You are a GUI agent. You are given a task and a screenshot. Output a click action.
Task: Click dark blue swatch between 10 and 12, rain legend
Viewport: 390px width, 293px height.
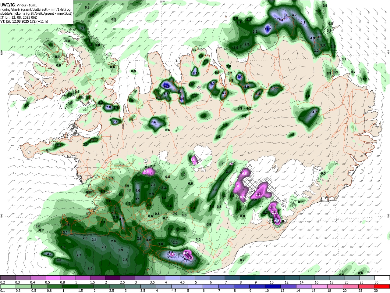click(272, 286)
